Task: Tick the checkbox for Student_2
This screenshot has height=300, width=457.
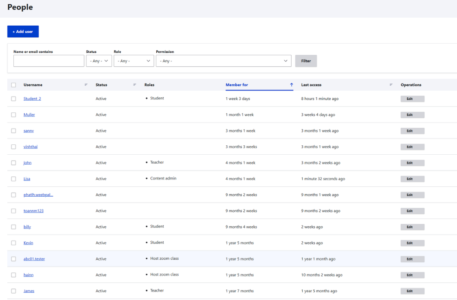Action: click(14, 99)
